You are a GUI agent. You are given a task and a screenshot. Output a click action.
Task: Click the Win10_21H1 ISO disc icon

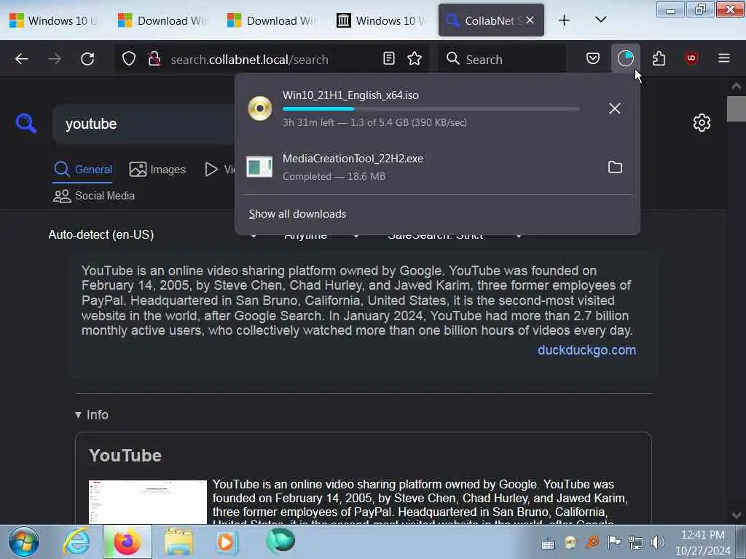coord(260,108)
